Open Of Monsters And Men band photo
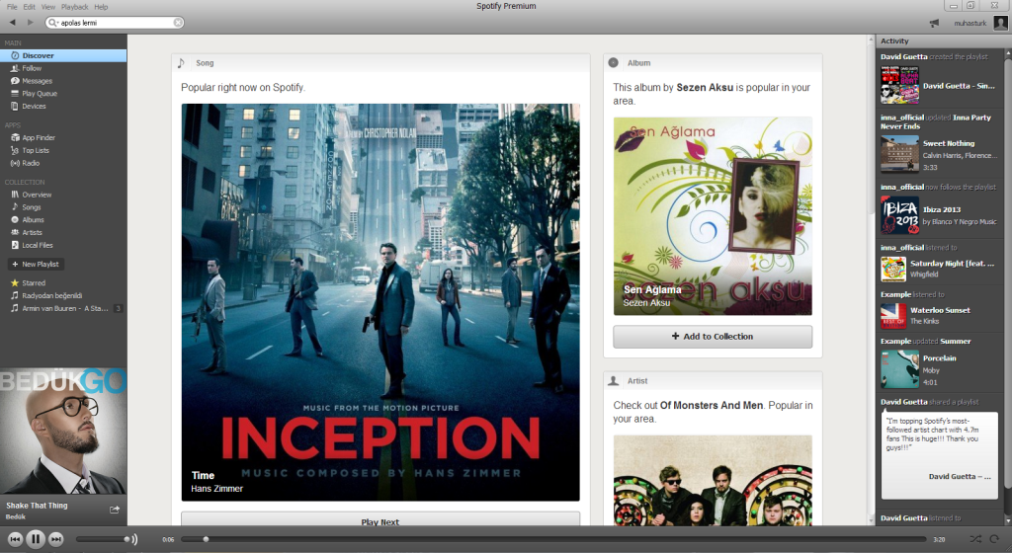 coord(713,481)
